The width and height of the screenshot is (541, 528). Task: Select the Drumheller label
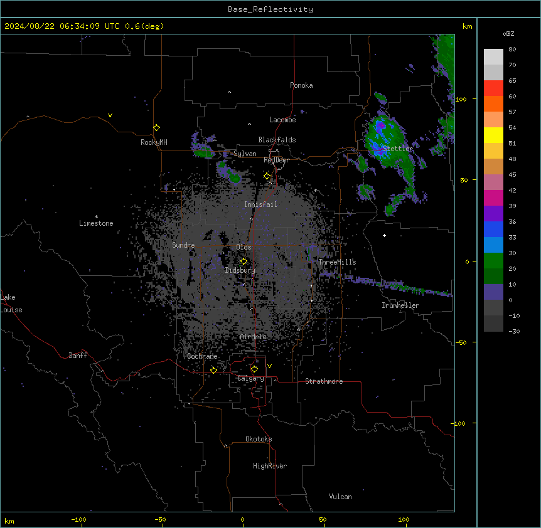click(x=400, y=305)
